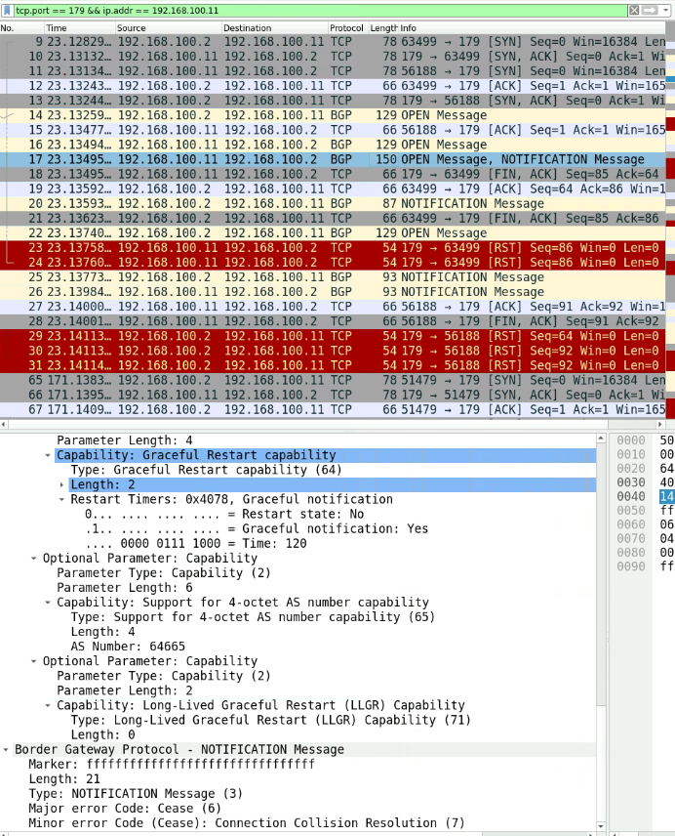Select Type: Graceful Restart capability (64) line
Image resolution: width=675 pixels, height=836 pixels.
click(206, 470)
